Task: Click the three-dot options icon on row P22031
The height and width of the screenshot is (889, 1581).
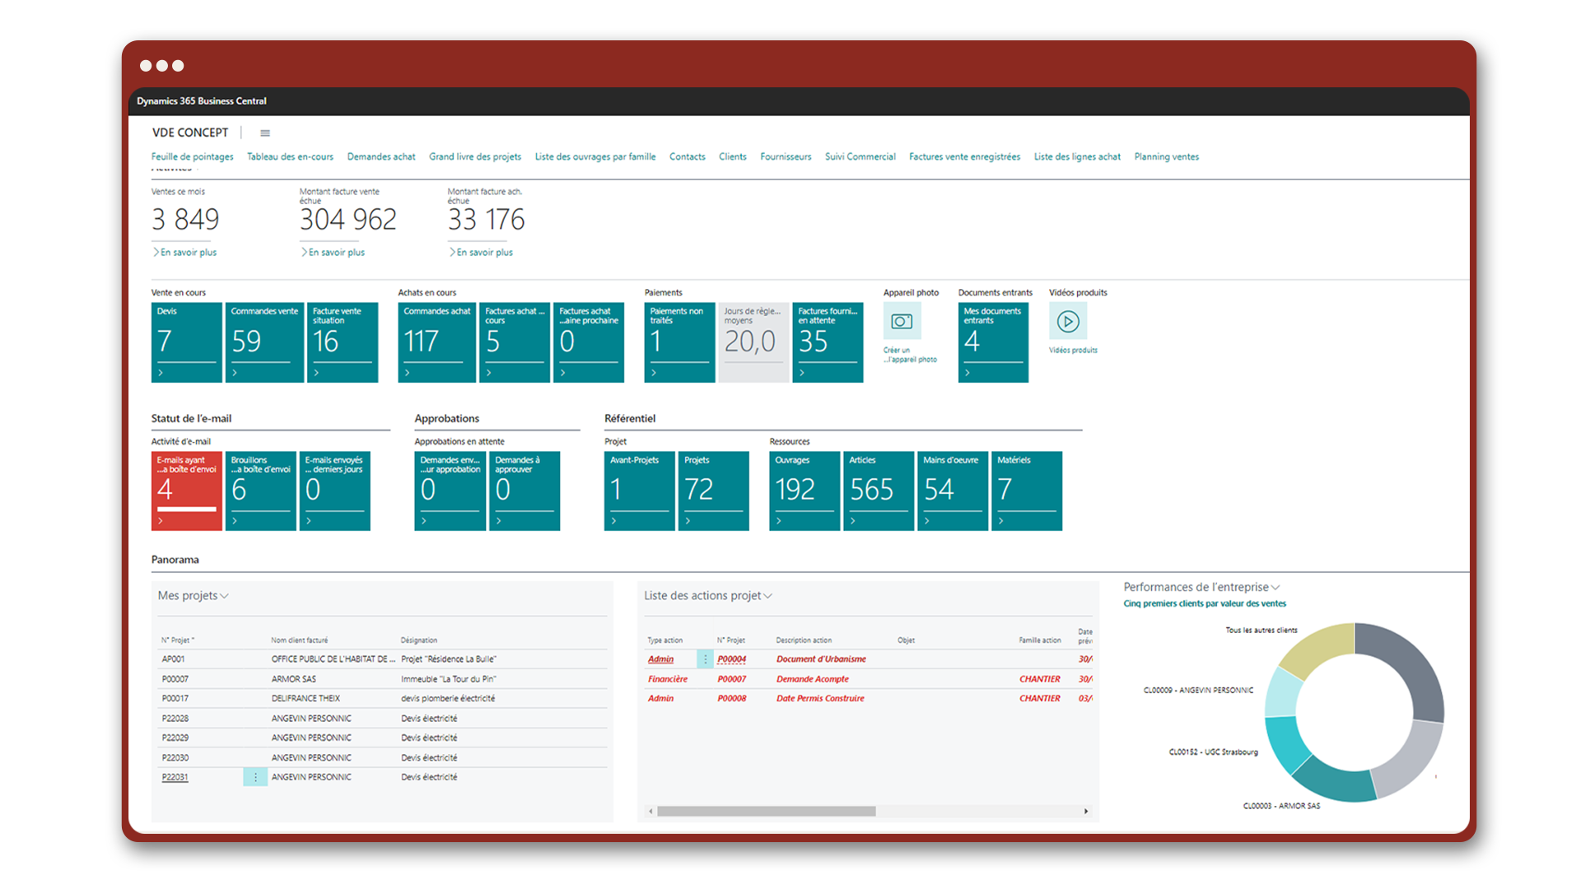Action: [255, 777]
